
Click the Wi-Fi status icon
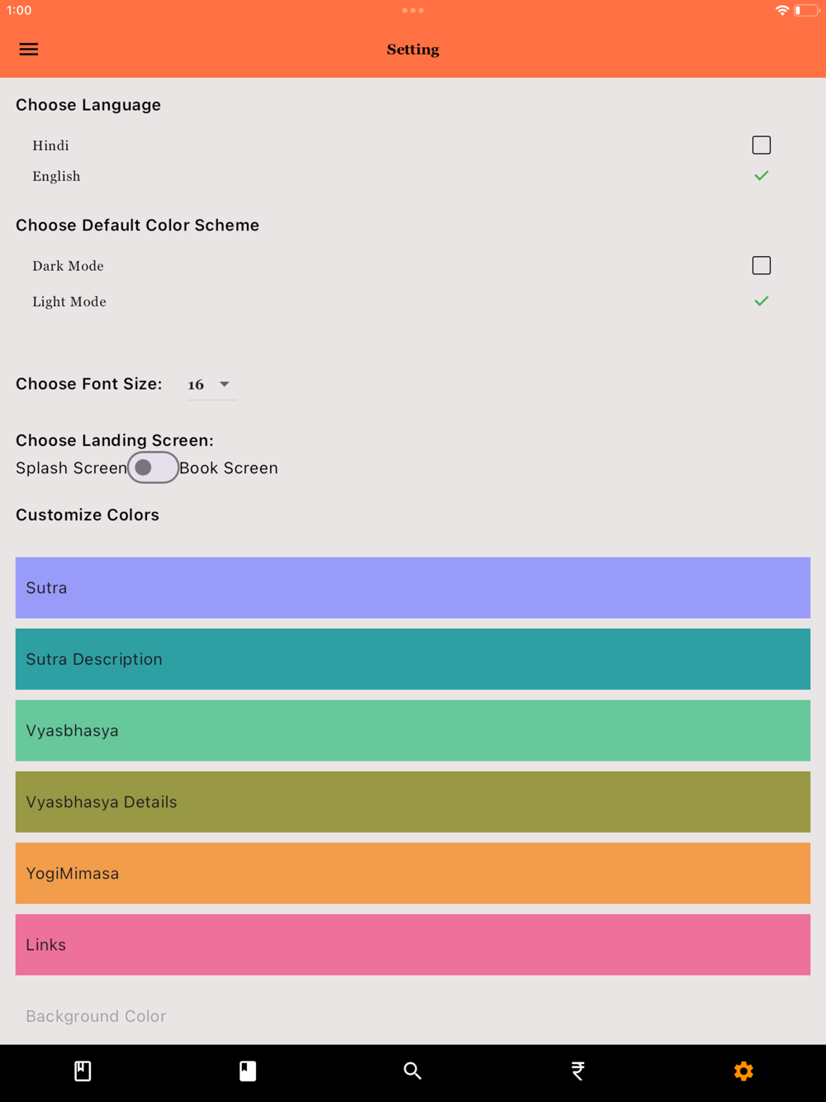pyautogui.click(x=781, y=11)
